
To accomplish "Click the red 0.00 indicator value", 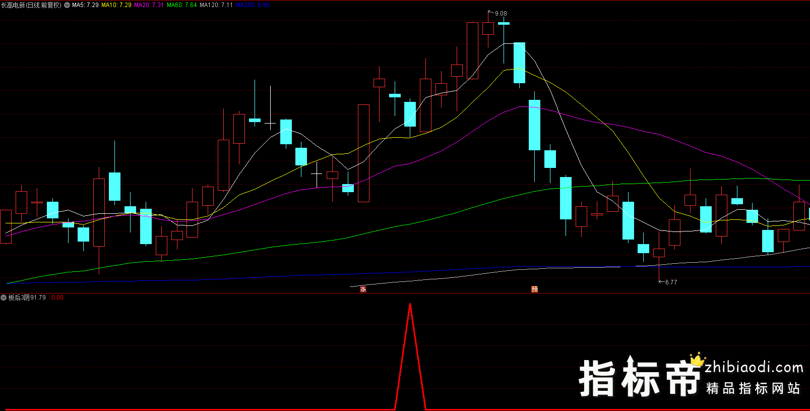I will tap(57, 298).
